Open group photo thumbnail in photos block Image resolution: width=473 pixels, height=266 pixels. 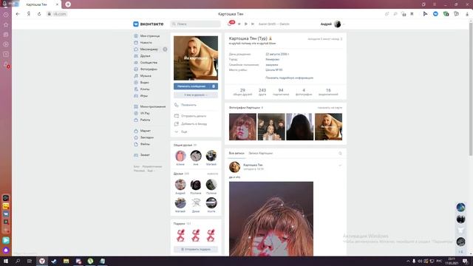pos(271,126)
